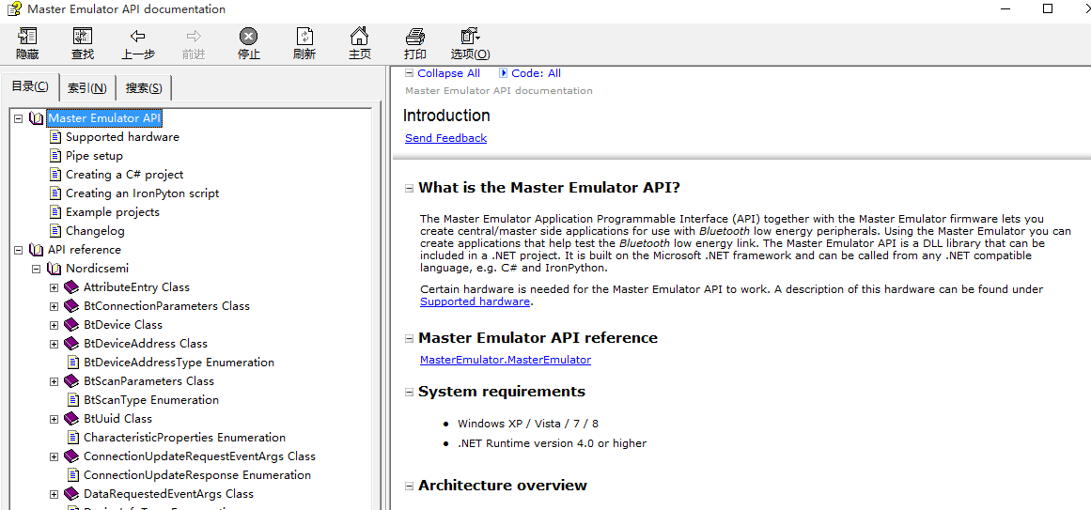Click the BtDevice Class book icon
This screenshot has height=510, width=1091.
click(x=71, y=325)
